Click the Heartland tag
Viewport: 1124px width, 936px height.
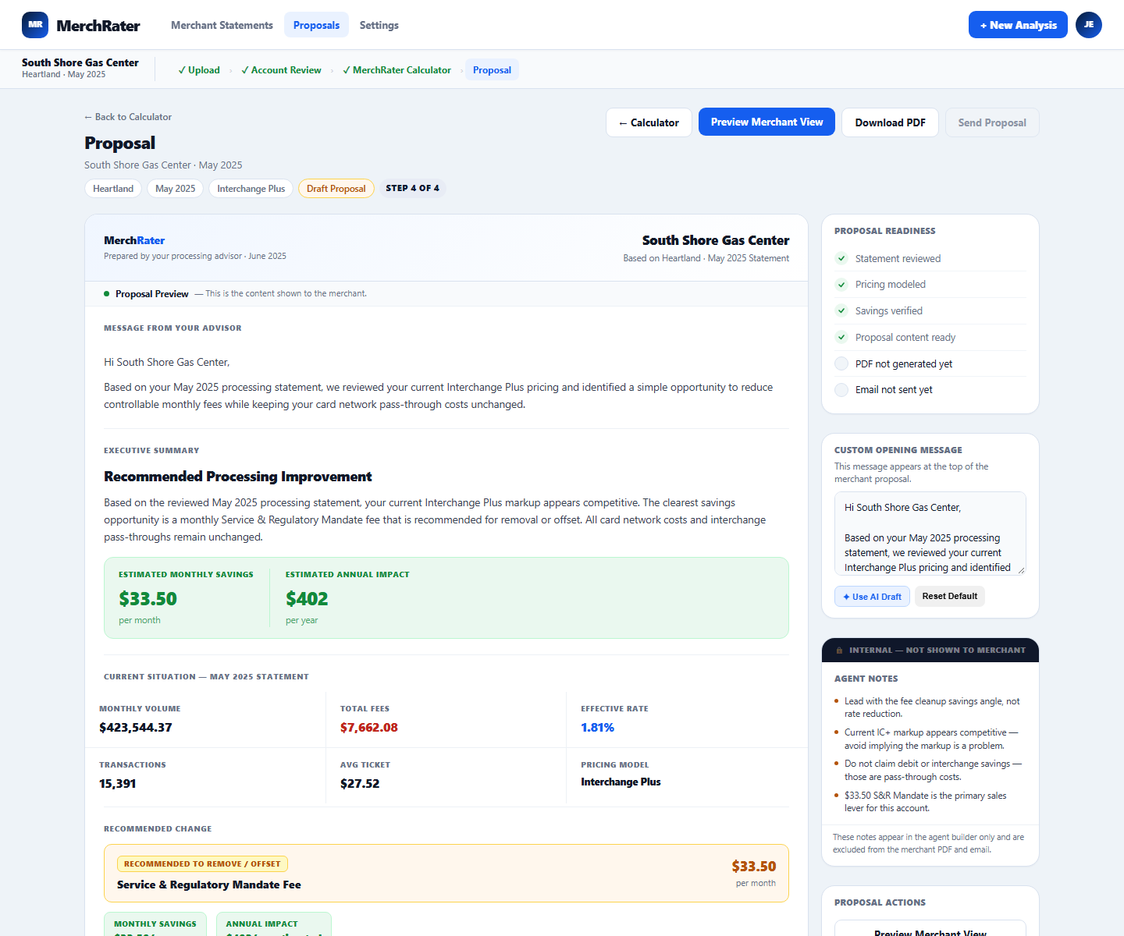(x=113, y=189)
